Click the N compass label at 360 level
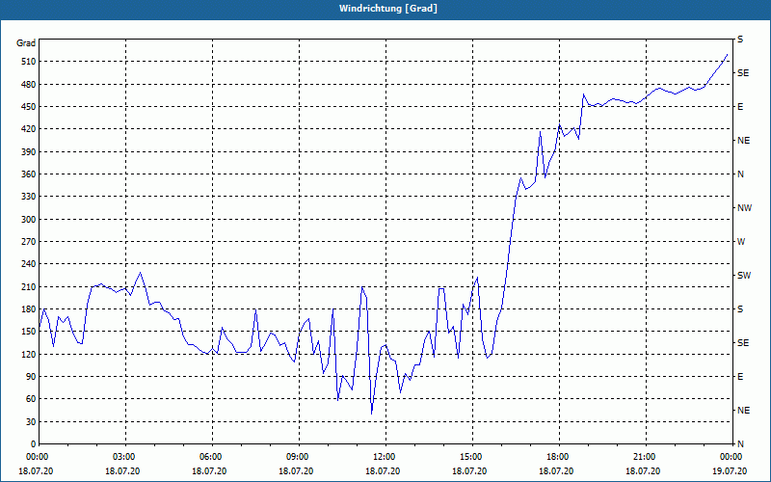This screenshot has height=482, width=771. coord(740,174)
